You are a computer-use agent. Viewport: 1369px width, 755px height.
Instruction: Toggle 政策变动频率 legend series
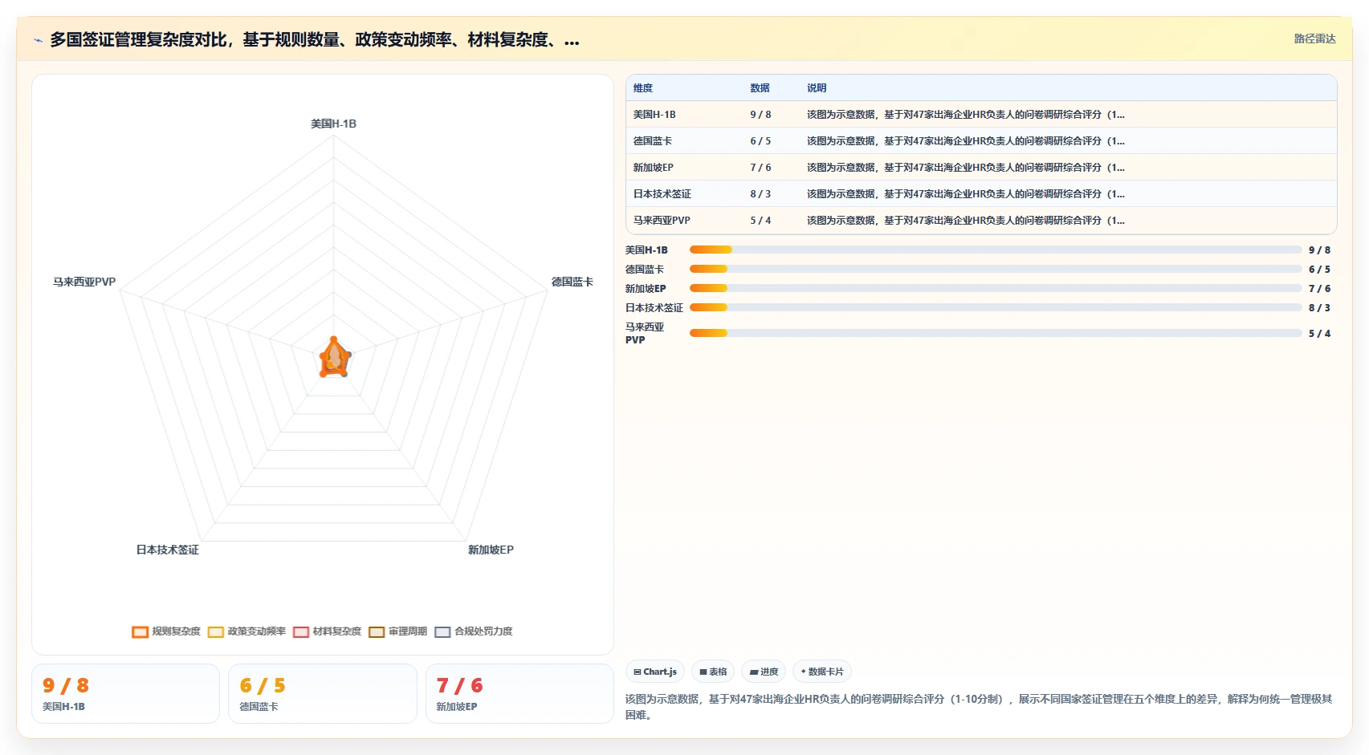247,631
